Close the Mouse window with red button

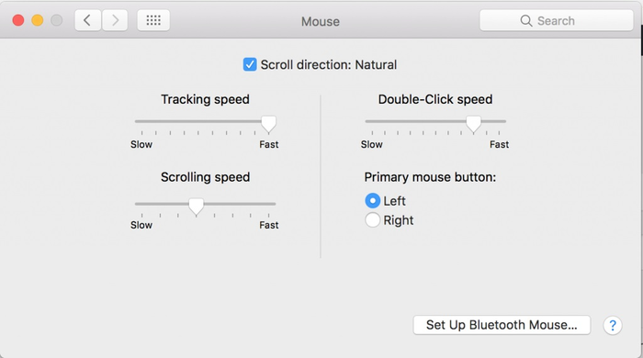coord(18,20)
